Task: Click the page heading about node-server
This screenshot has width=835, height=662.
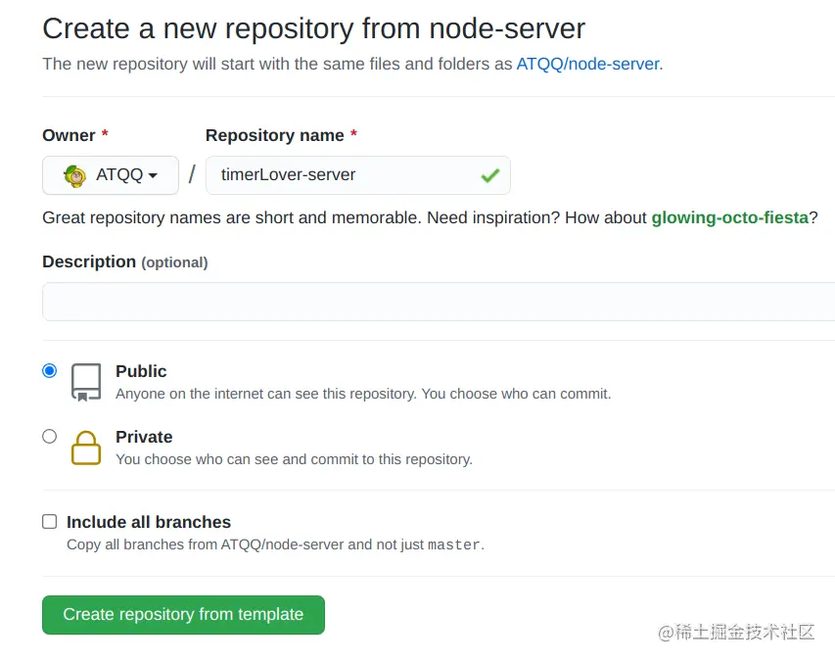Action: [x=313, y=28]
